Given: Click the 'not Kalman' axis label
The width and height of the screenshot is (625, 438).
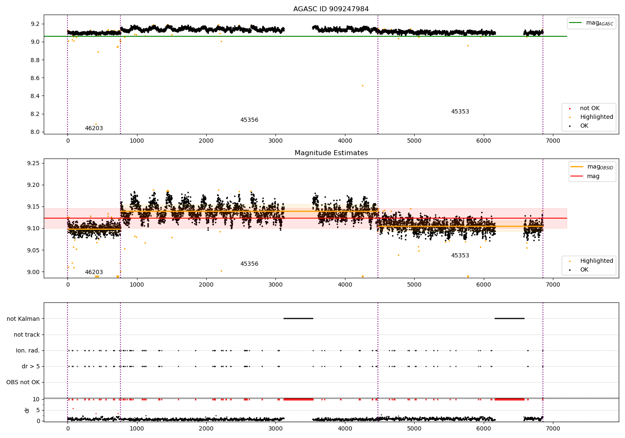Looking at the screenshot, I should coord(23,319).
